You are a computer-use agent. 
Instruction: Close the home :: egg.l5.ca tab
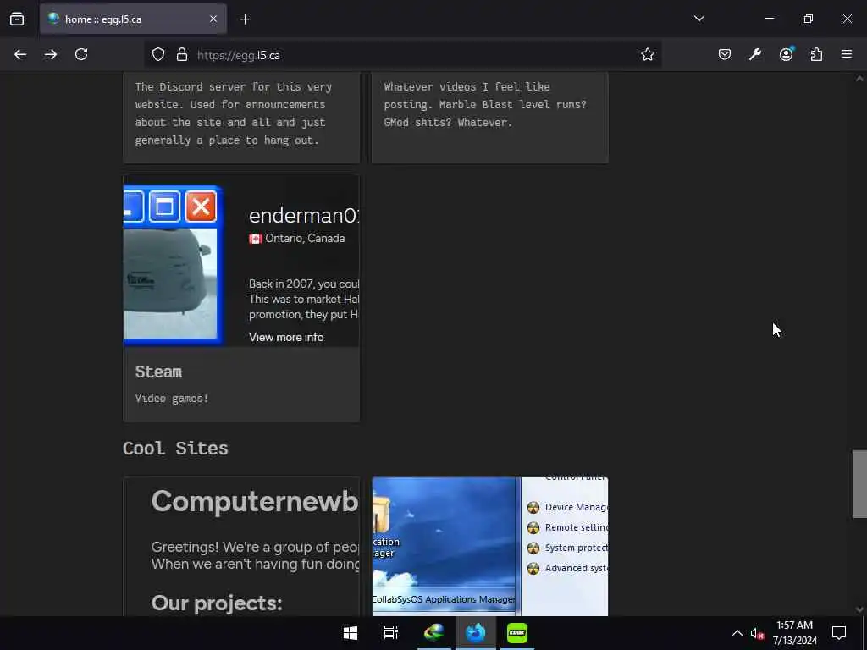(213, 19)
